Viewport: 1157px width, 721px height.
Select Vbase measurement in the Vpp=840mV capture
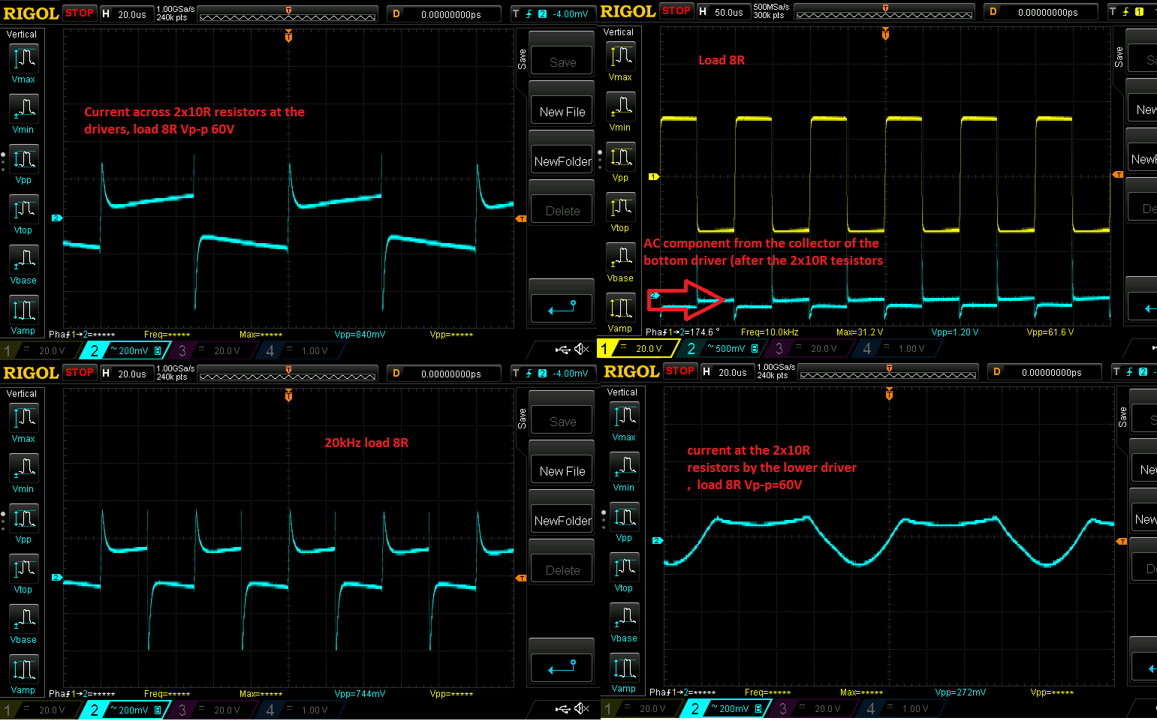pyautogui.click(x=24, y=259)
